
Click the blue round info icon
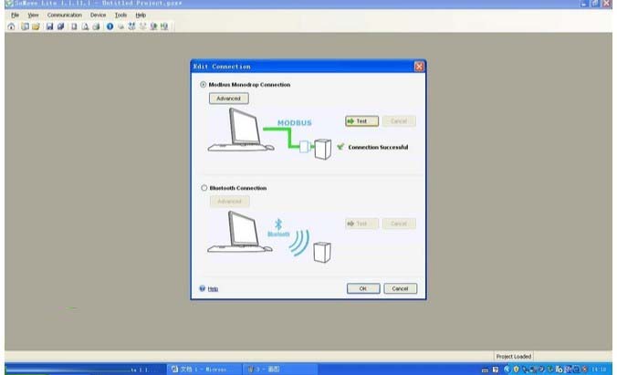pos(110,26)
